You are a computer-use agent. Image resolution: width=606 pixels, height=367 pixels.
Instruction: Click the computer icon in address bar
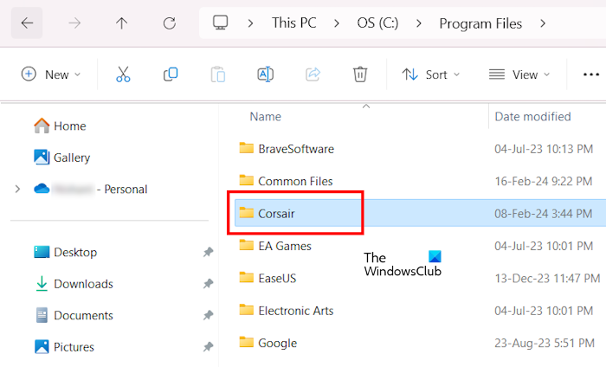click(x=220, y=23)
